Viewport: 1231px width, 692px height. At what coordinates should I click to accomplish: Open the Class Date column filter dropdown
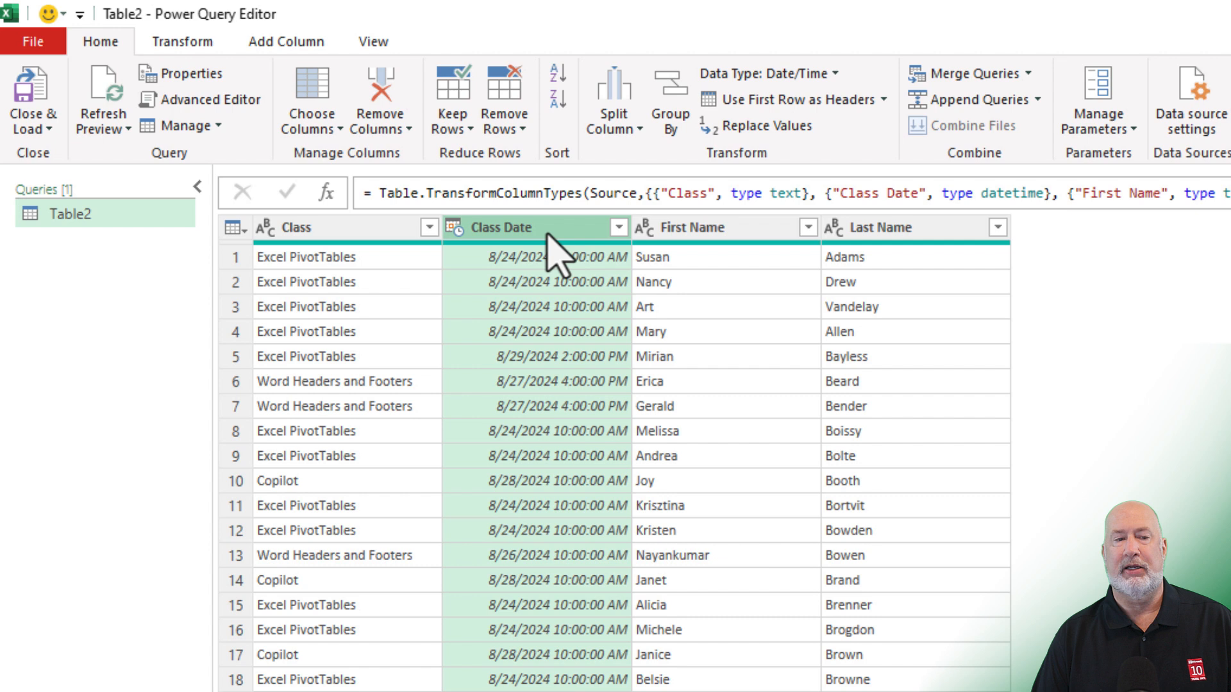point(618,227)
